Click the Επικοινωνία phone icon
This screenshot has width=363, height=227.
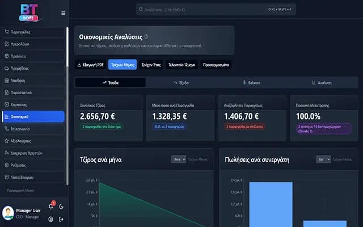coord(7,129)
